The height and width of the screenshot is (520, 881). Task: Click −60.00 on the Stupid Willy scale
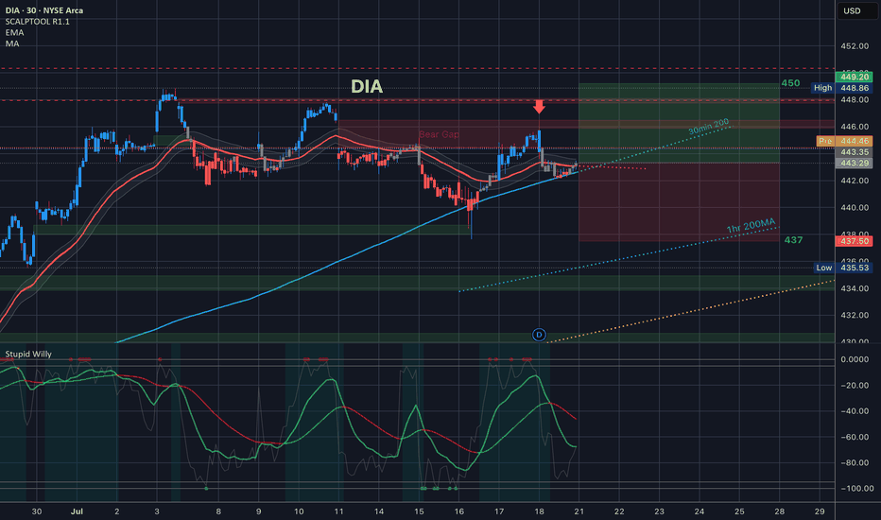tap(855, 437)
